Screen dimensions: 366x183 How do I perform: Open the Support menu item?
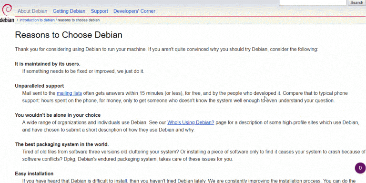[x=100, y=11]
